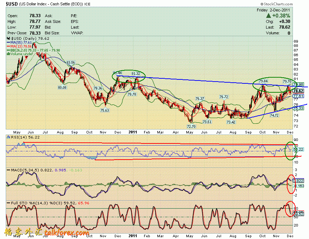Click the red line marker before MA(13)
309x239 pixels.
8,47
